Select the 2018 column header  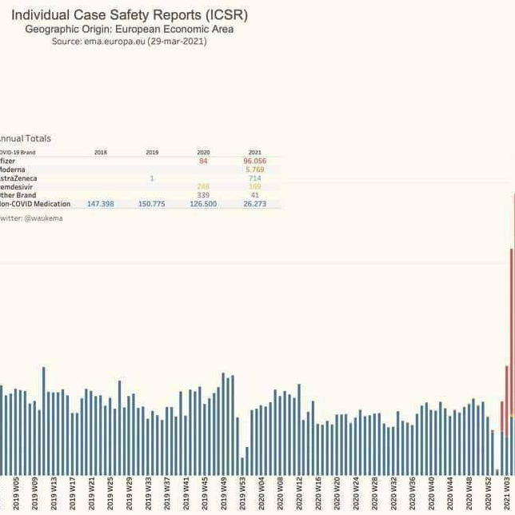101,152
